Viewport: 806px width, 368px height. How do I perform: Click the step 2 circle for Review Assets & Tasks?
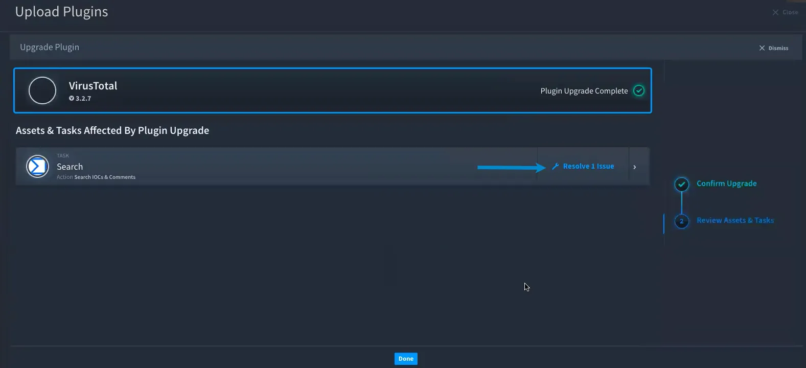(x=682, y=221)
